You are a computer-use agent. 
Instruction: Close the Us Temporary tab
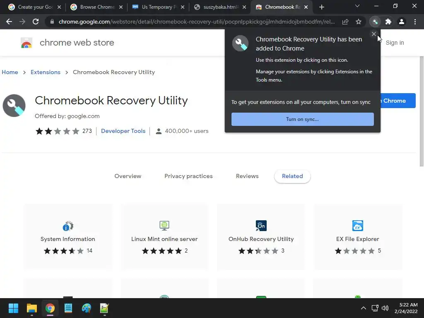tap(183, 7)
